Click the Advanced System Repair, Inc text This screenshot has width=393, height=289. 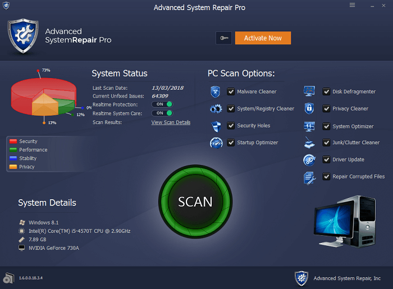pos(347,278)
